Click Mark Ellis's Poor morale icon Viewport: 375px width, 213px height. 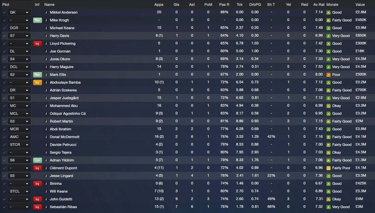click(328, 75)
